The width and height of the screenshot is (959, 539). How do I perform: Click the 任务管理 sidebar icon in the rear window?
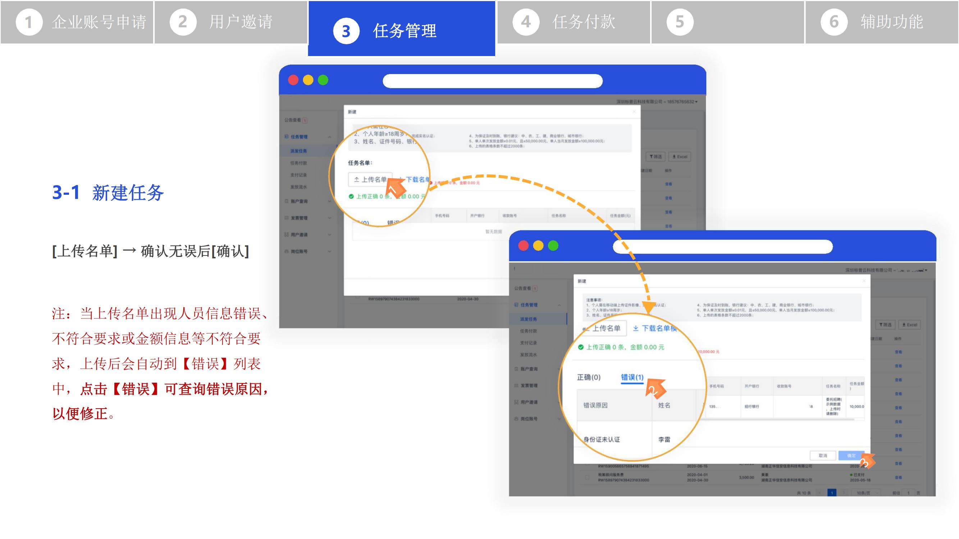point(287,137)
